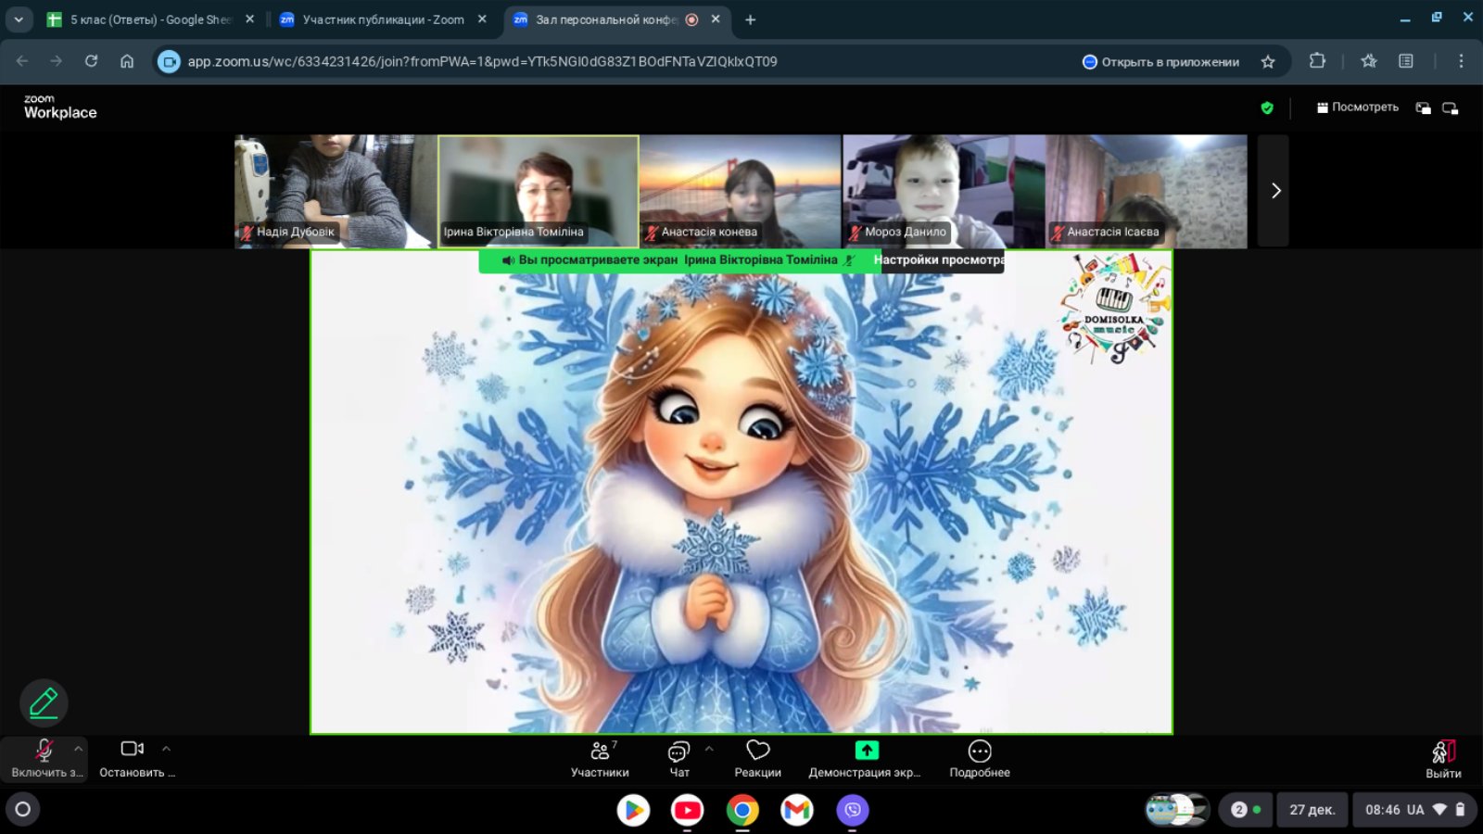Expand audio options arrow beside microphone
Viewport: 1483px width, 834px height.
coord(78,749)
